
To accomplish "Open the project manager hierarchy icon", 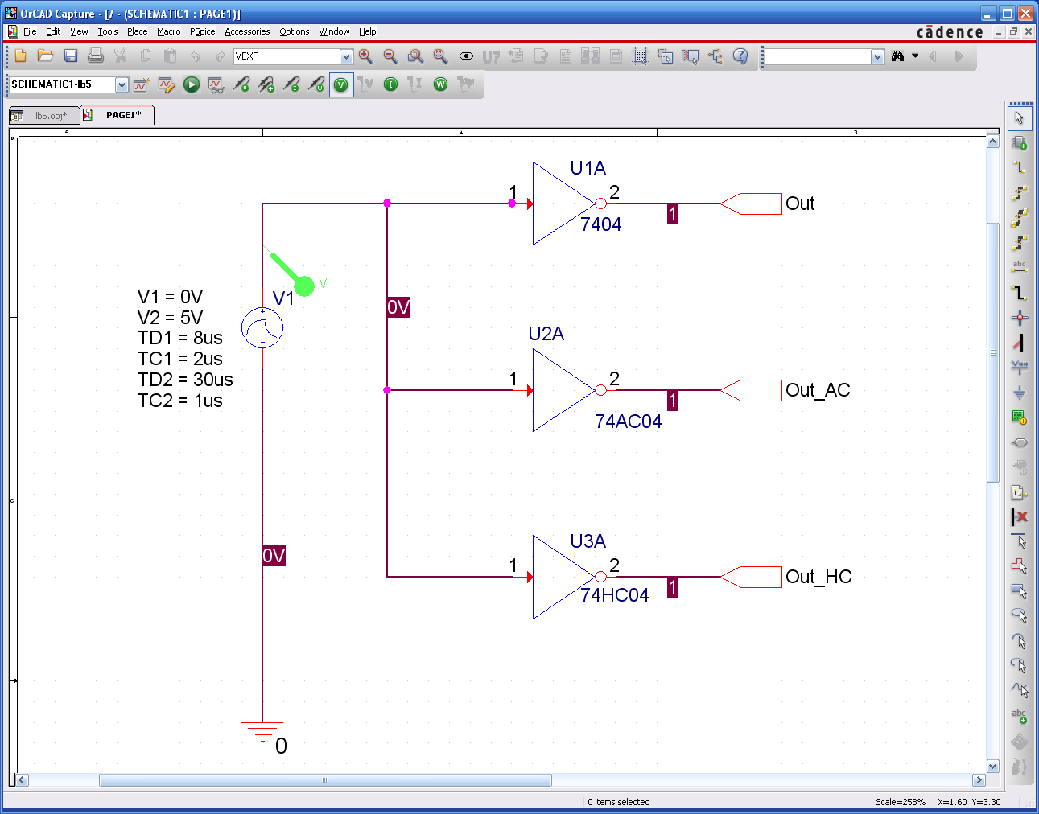I will [715, 55].
